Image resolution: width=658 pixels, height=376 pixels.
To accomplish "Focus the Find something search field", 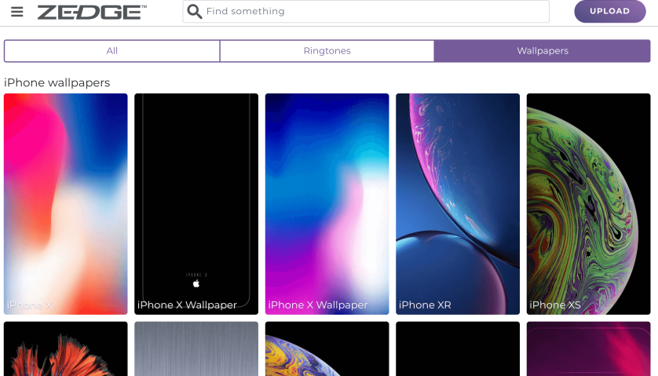I will coord(366,11).
